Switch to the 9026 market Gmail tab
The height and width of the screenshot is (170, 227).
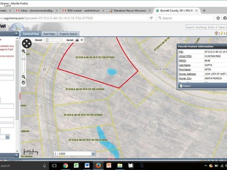[x=83, y=10]
